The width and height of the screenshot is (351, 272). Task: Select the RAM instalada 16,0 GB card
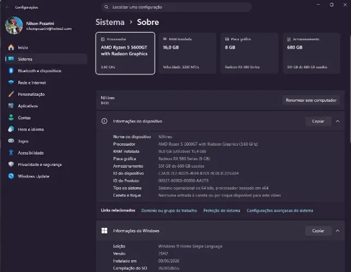coord(187,53)
